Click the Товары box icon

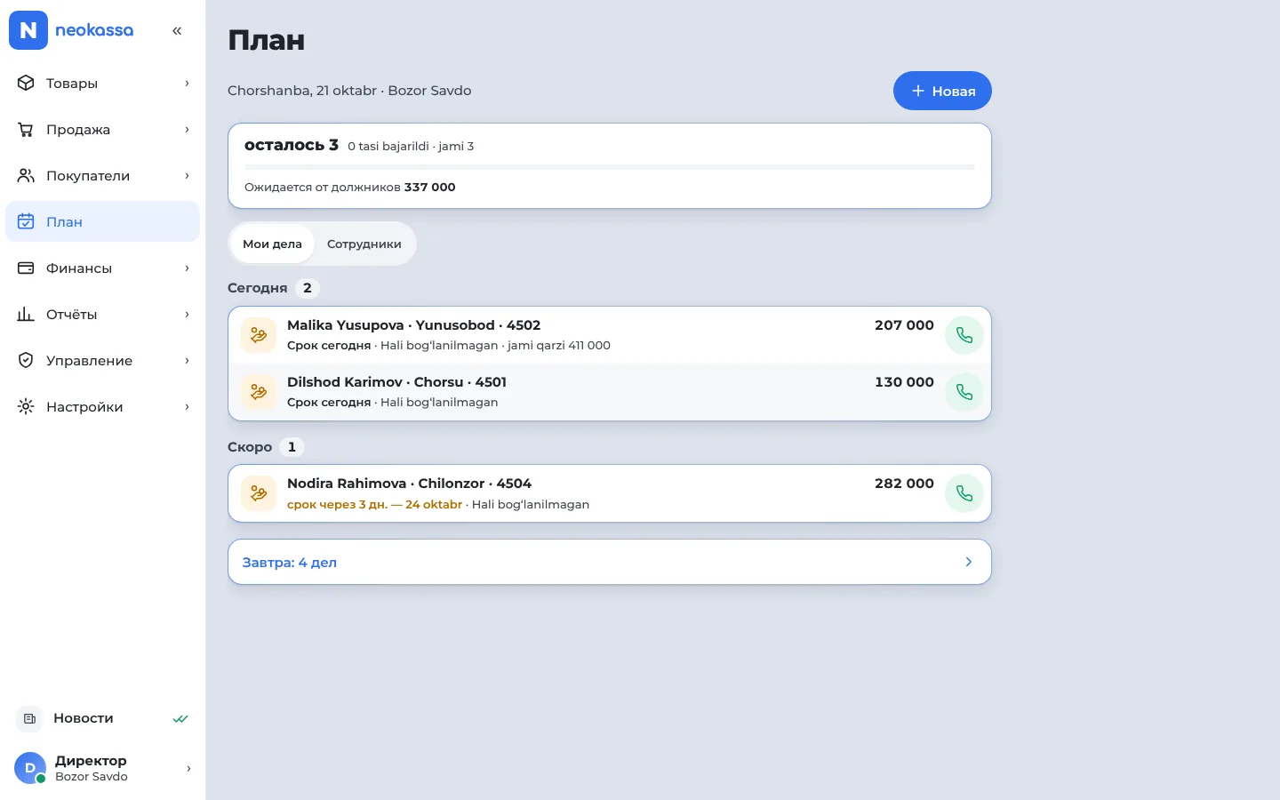(26, 84)
